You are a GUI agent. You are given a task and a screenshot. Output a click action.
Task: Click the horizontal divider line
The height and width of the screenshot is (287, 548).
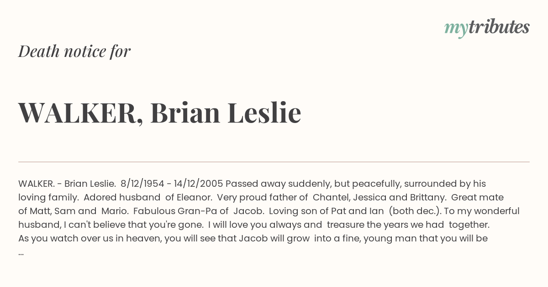tap(274, 162)
